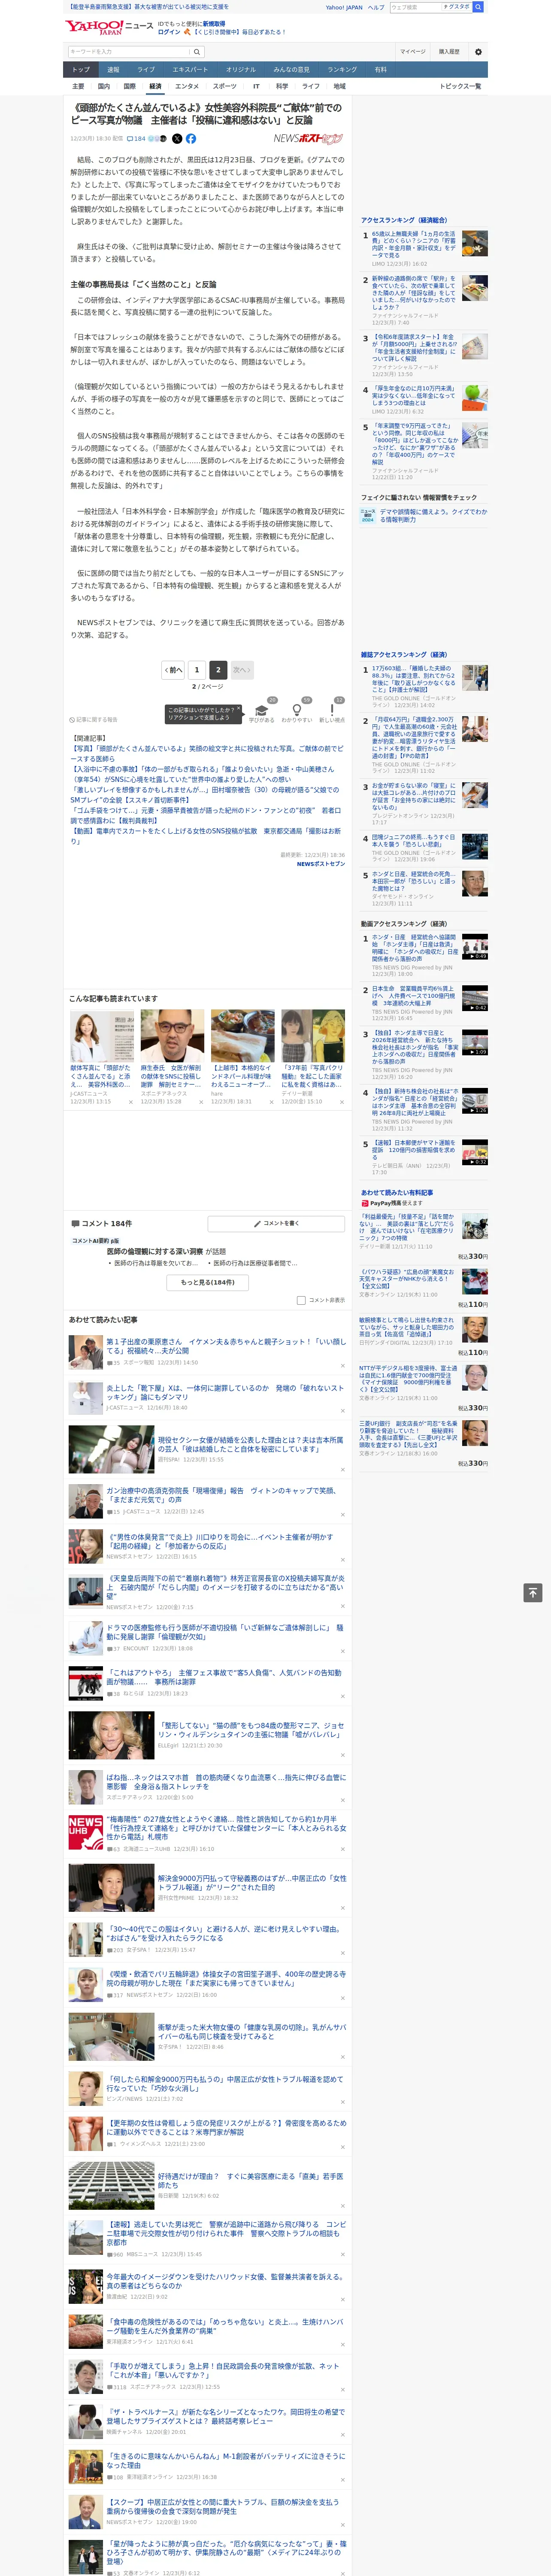Click the keyword search magnifier icon
This screenshot has width=551, height=2576.
[197, 52]
